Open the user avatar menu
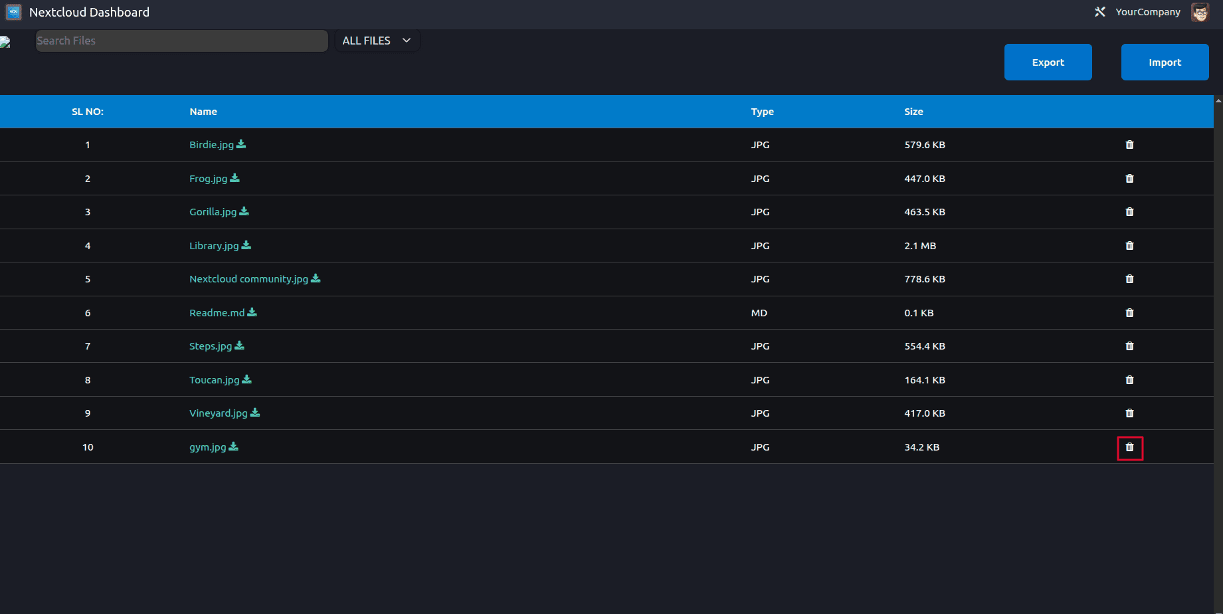Image resolution: width=1223 pixels, height=614 pixels. pyautogui.click(x=1200, y=12)
